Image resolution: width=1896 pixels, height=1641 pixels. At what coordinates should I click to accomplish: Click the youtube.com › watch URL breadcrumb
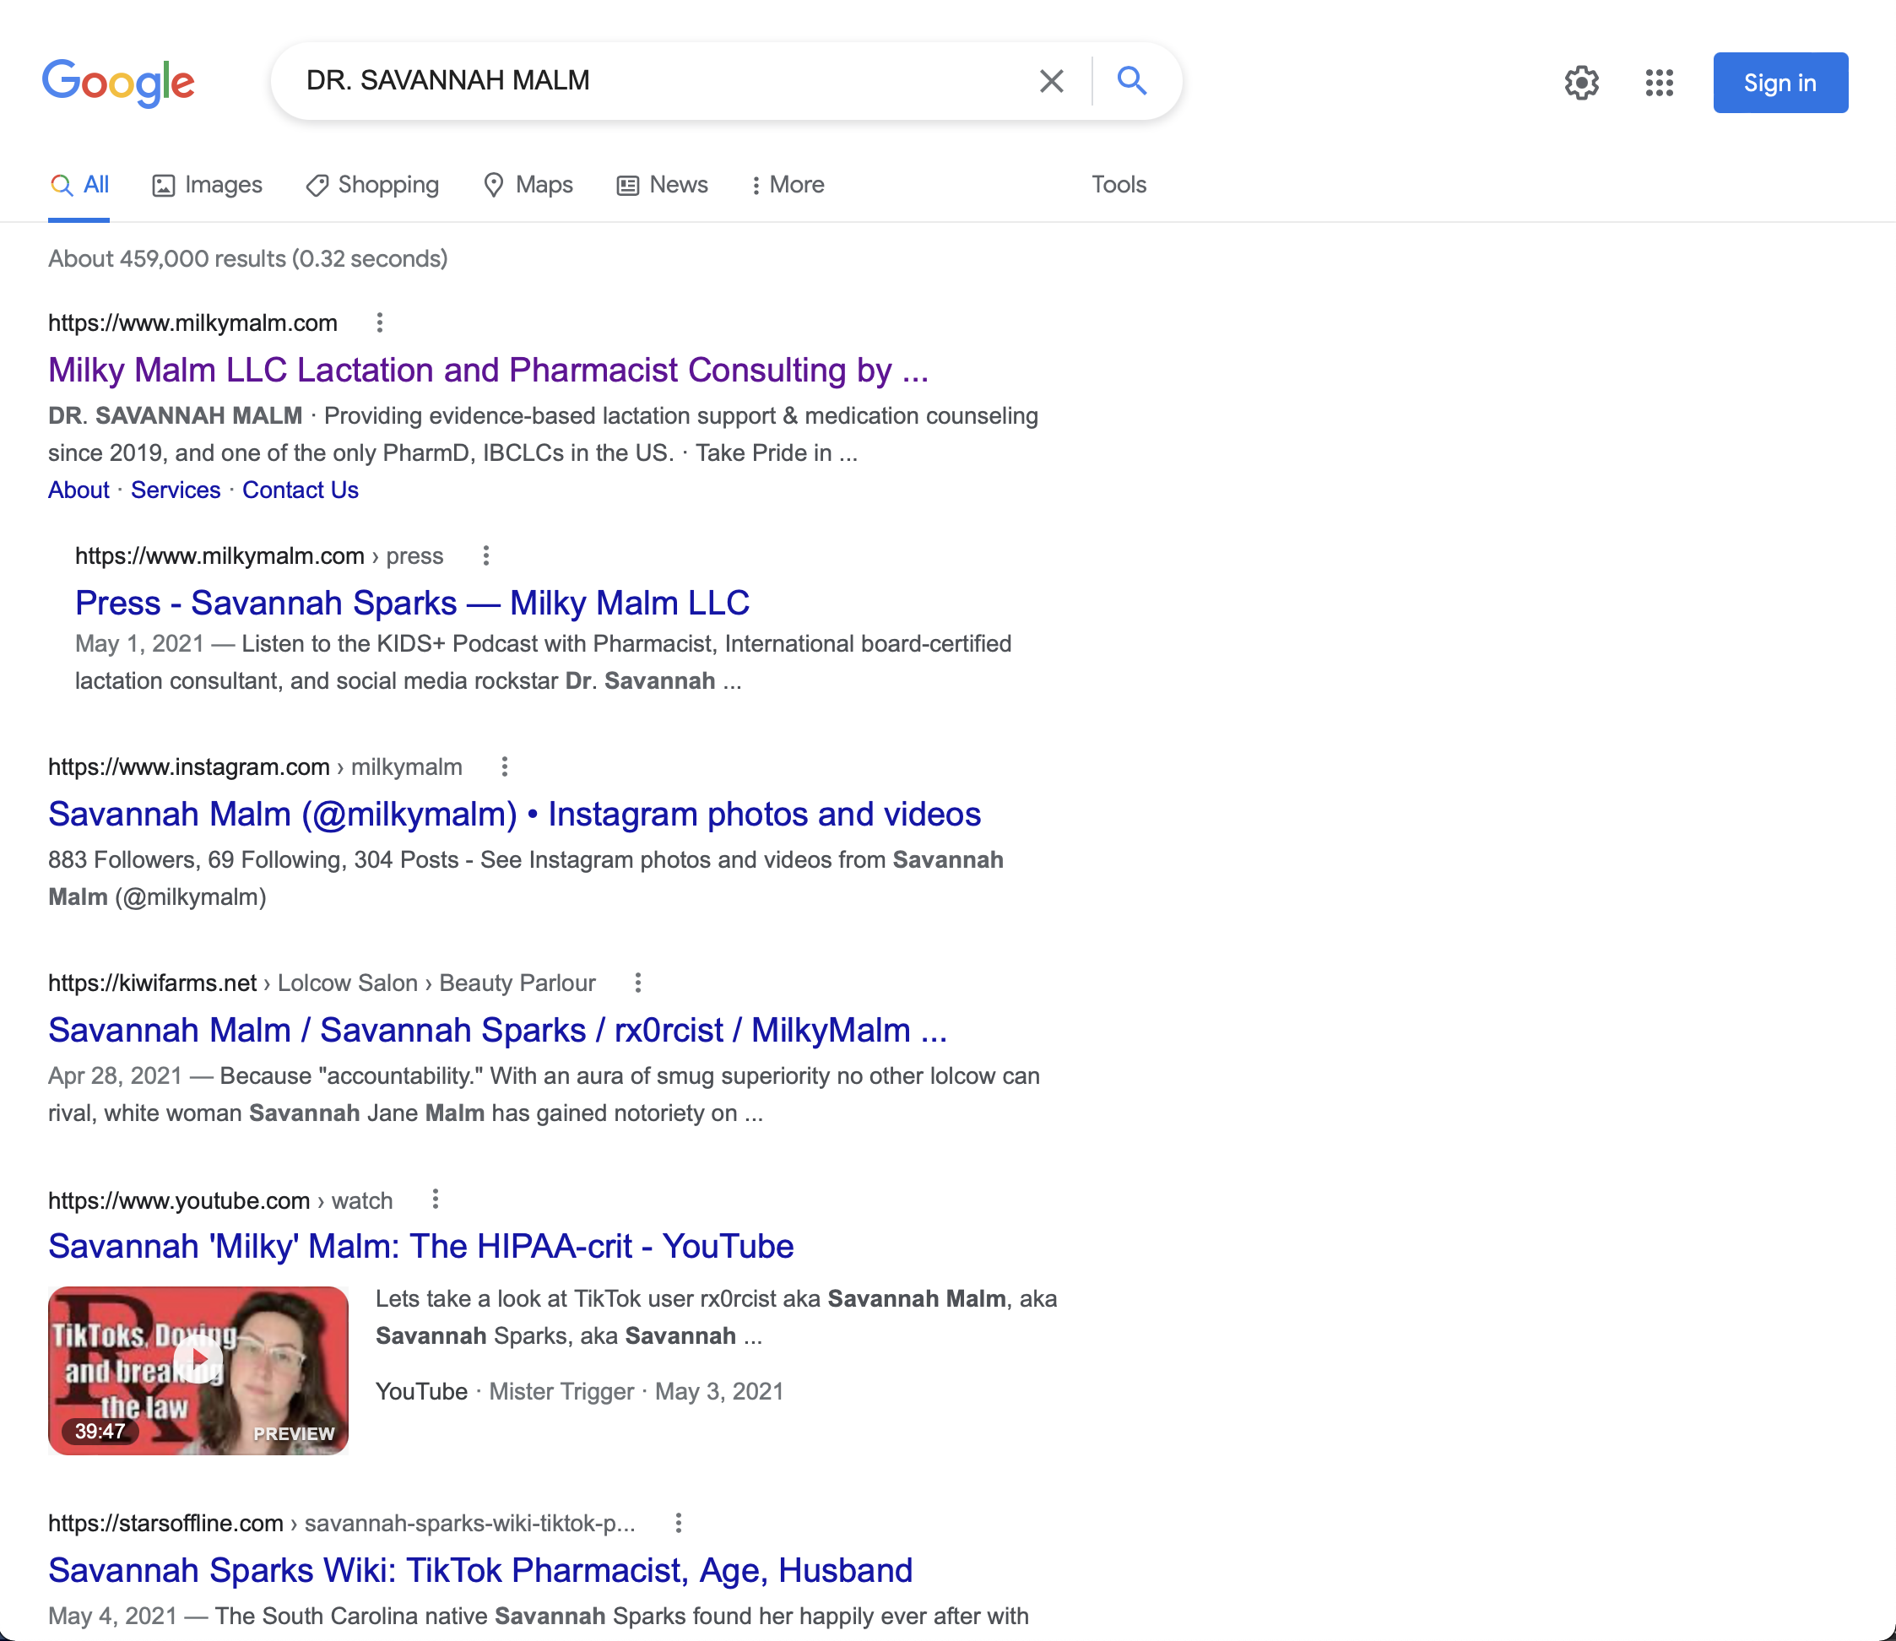pos(220,1200)
